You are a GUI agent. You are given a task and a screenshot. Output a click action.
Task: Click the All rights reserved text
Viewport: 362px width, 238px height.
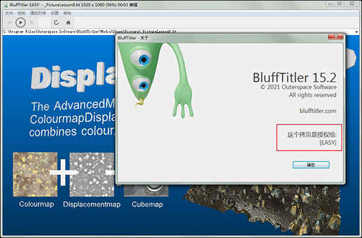click(x=313, y=95)
